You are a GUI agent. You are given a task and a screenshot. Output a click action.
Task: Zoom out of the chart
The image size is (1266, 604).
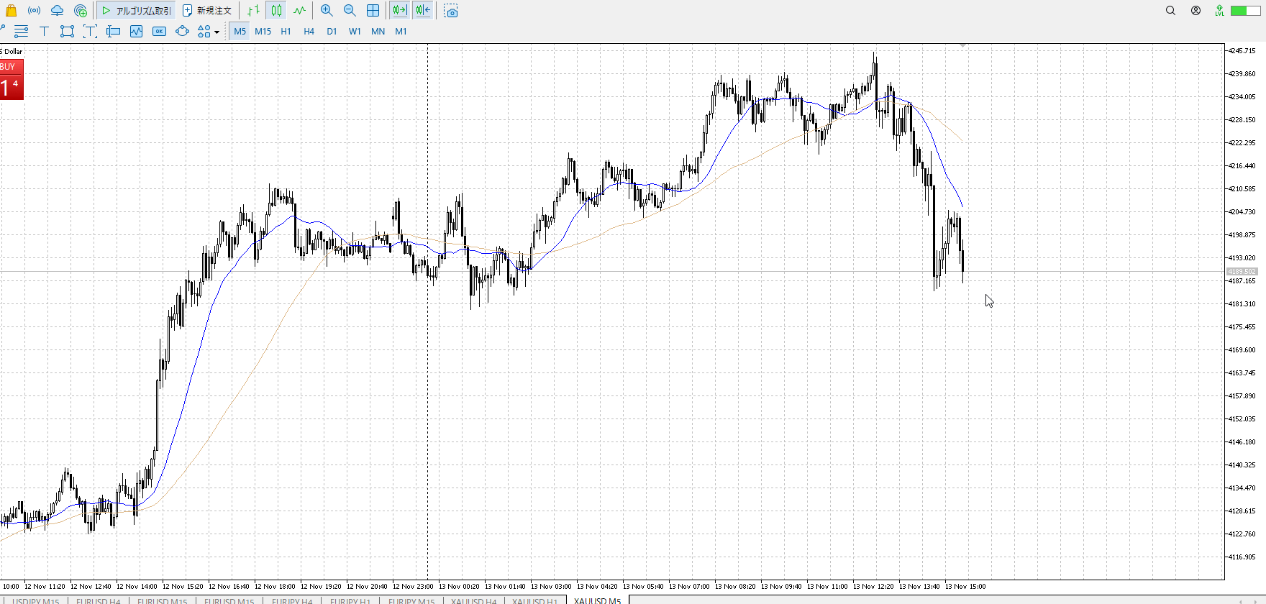click(x=350, y=11)
